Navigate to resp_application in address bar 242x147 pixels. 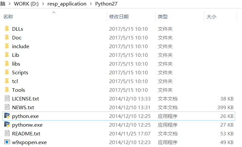coord(67,4)
